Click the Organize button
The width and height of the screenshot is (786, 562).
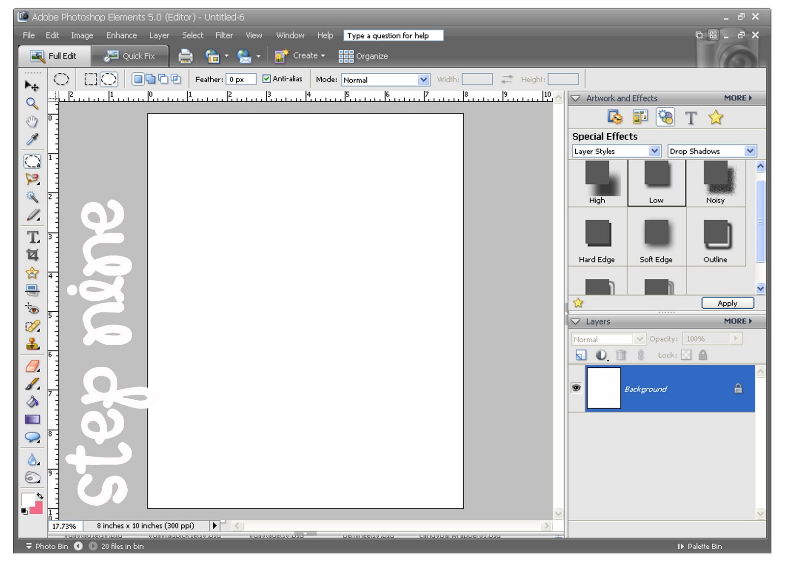(363, 56)
